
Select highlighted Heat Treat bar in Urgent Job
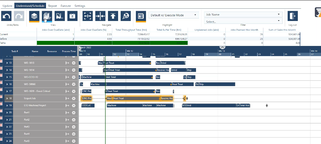(136, 98)
